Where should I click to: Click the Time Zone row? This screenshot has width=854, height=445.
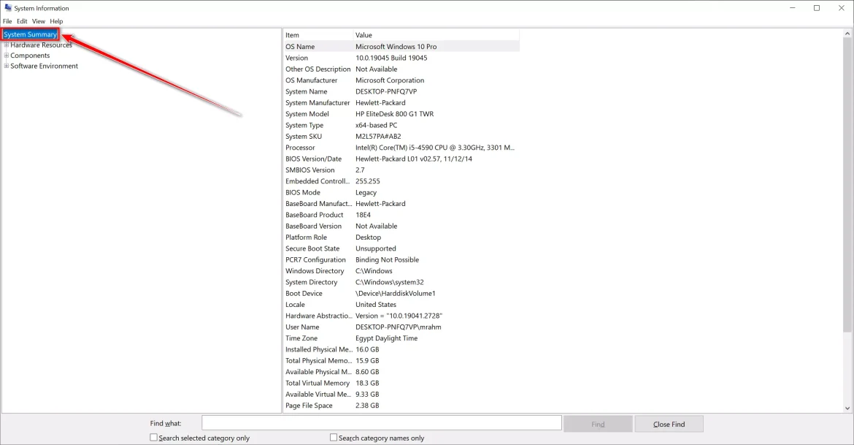[x=401, y=338]
